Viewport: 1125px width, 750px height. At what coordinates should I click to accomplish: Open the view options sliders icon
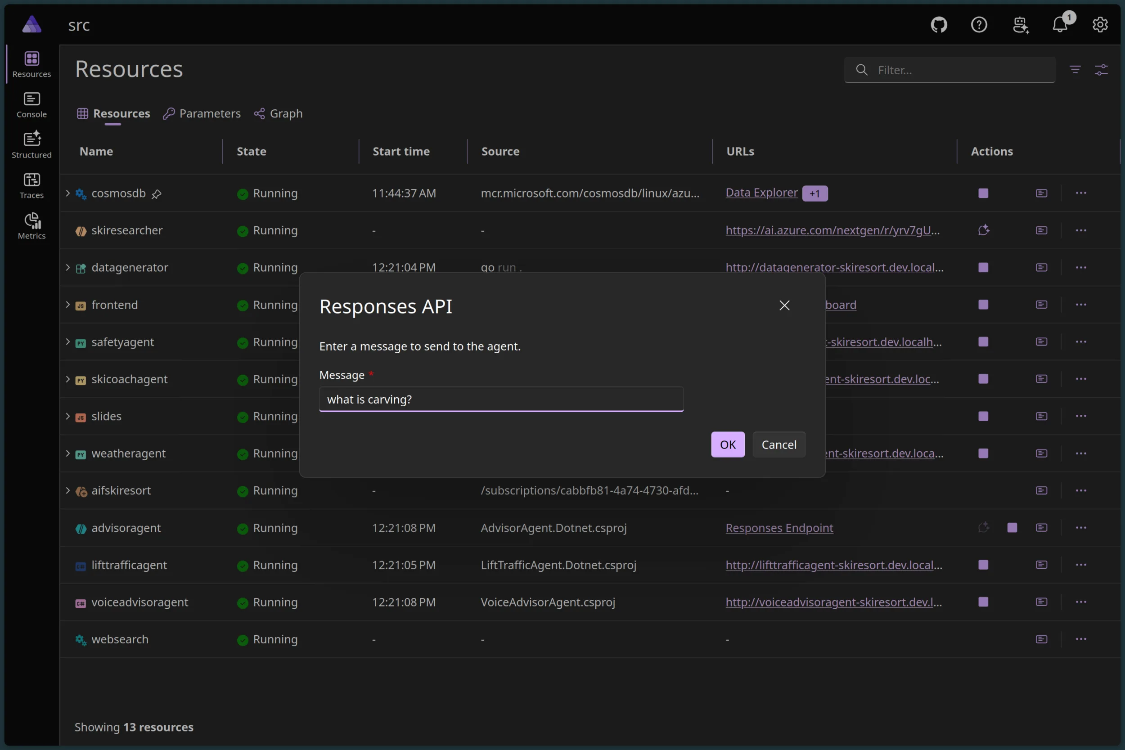point(1101,70)
